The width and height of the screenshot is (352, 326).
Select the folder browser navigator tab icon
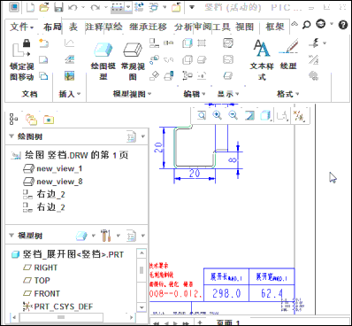click(31, 120)
